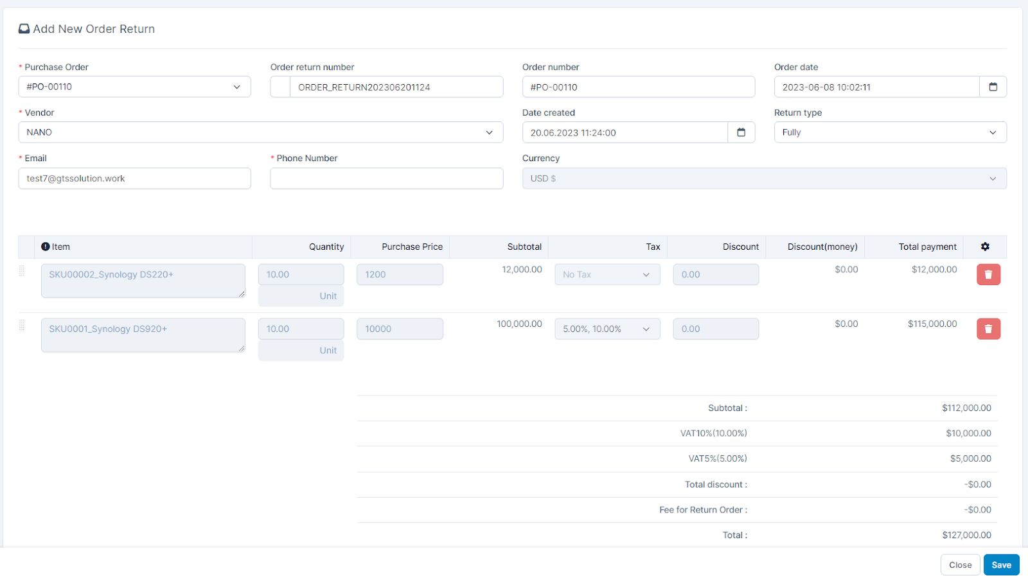1028x578 pixels.
Task: Click the calendar icon beside Order date
Action: point(993,87)
